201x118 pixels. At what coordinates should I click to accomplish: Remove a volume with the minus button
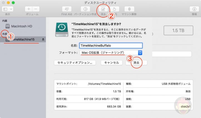(x=36, y=9)
